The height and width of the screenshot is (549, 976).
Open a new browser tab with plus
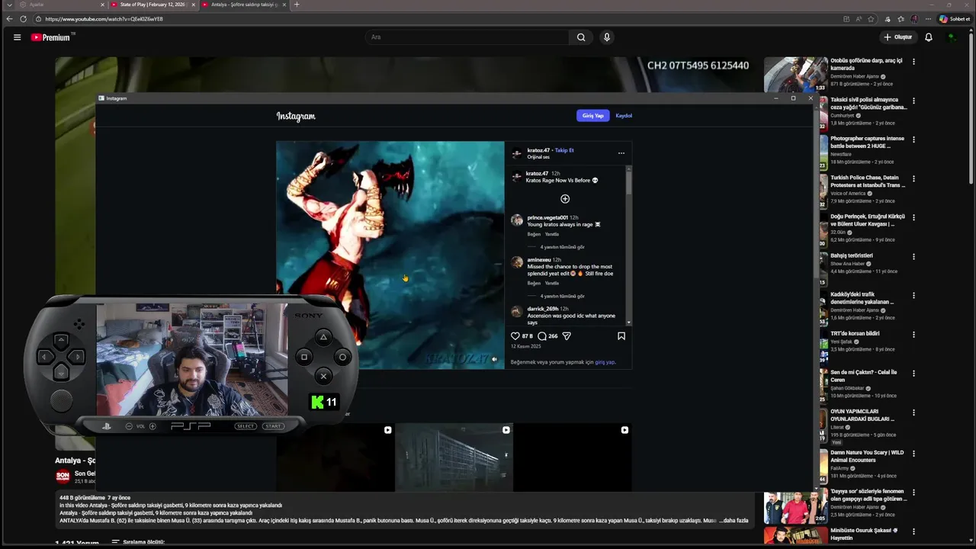coord(297,5)
